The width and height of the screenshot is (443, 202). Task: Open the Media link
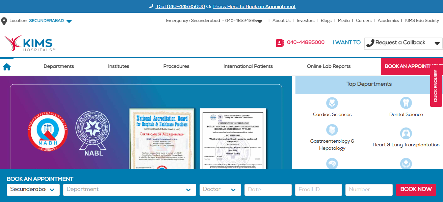(344, 21)
